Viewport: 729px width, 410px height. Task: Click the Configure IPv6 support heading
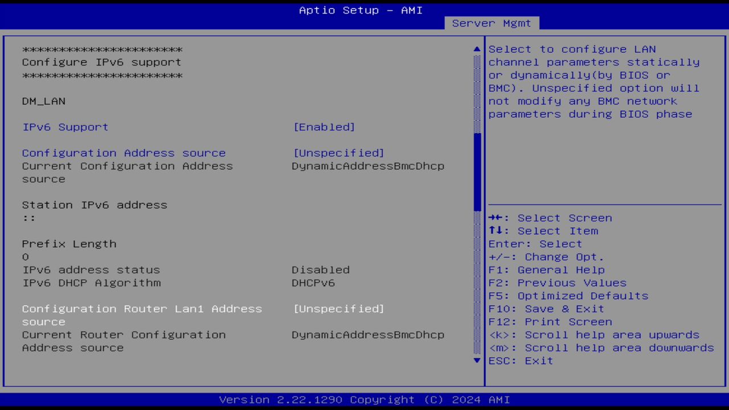[101, 63]
